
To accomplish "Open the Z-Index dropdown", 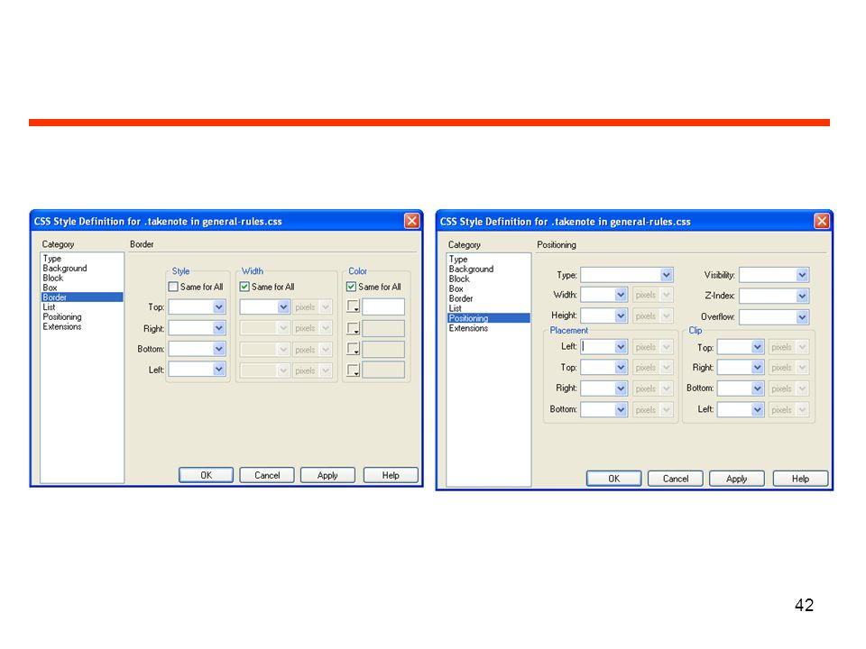I will point(803,296).
